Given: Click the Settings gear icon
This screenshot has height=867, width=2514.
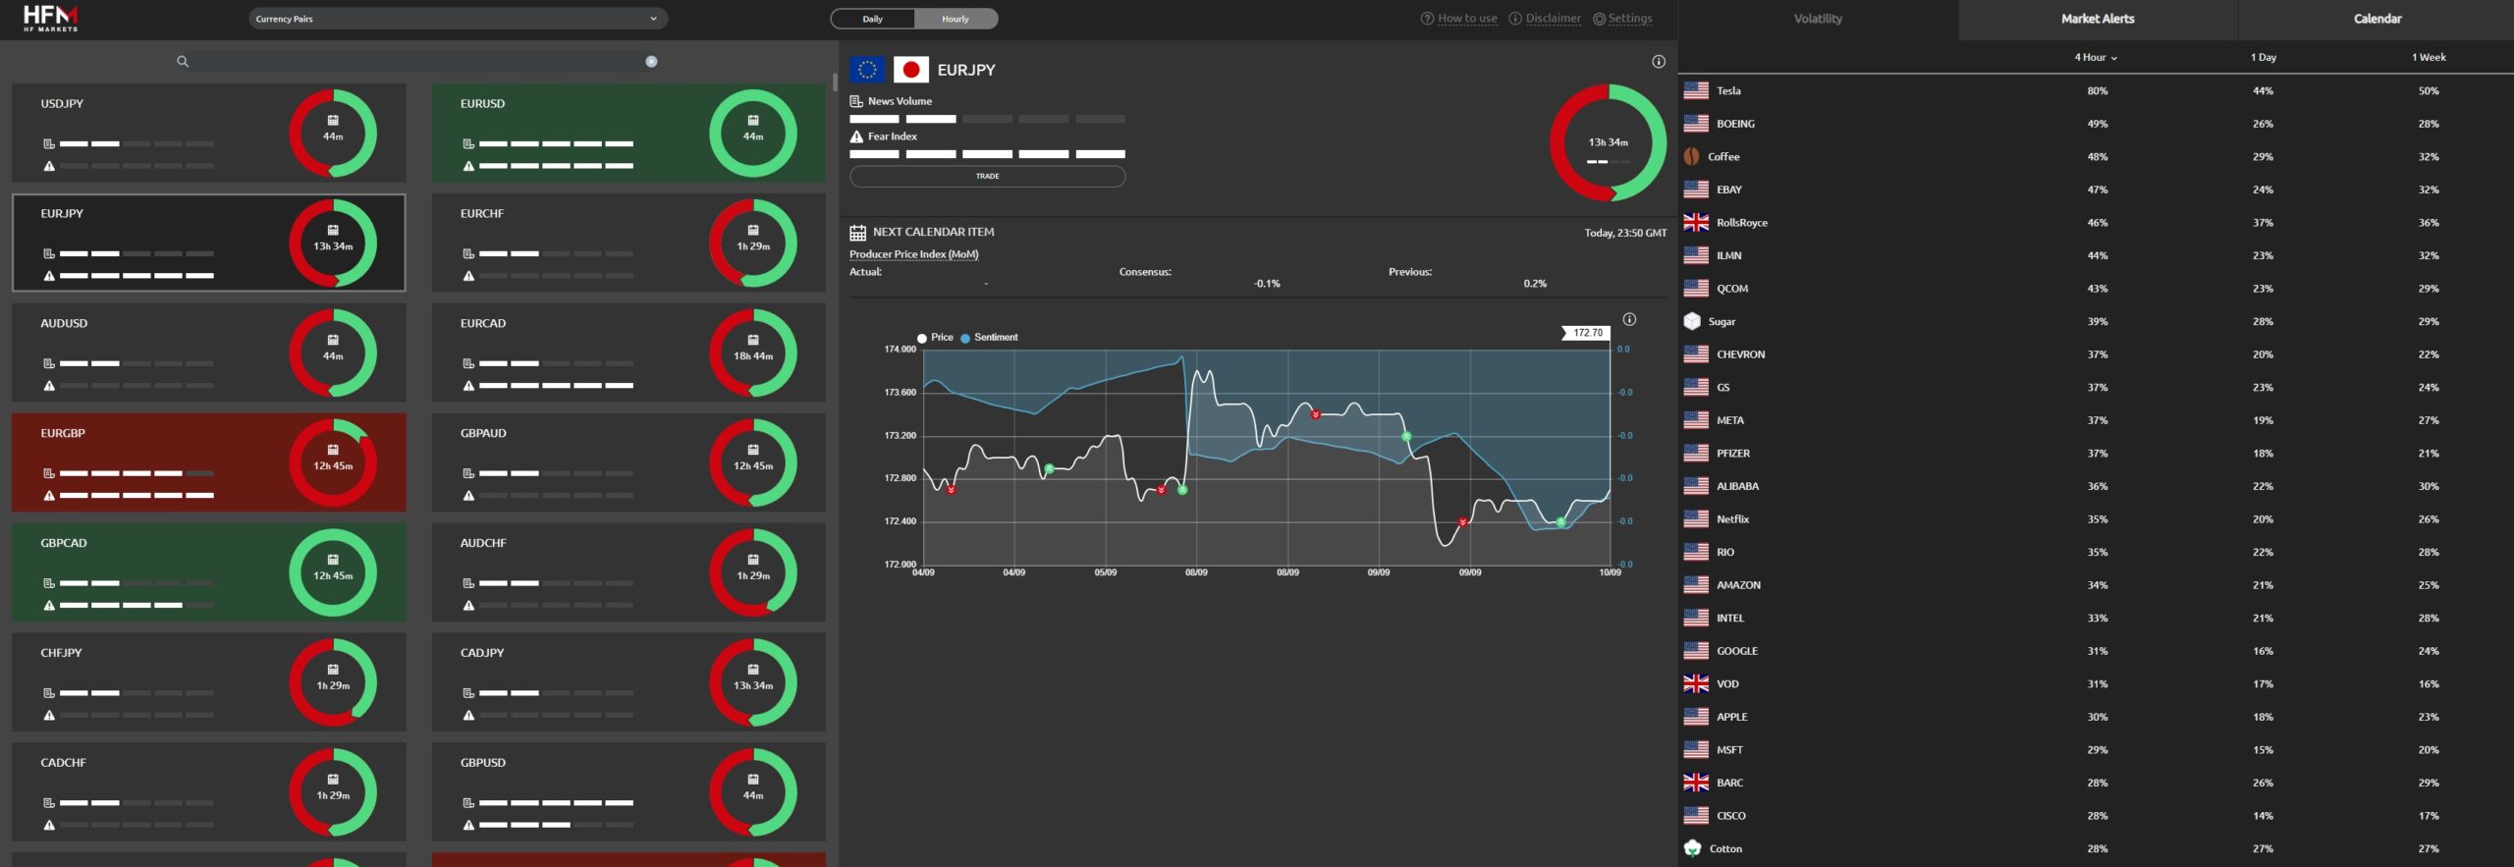Looking at the screenshot, I should (x=1599, y=19).
